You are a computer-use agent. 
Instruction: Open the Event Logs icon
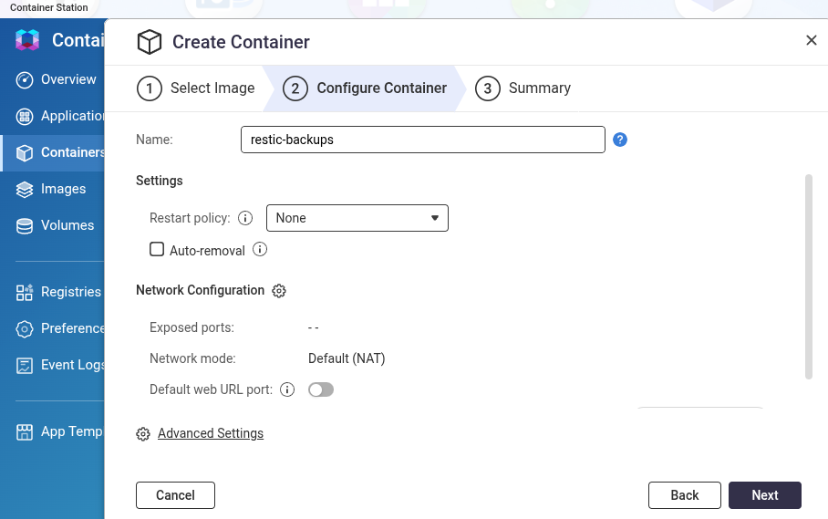25,366
